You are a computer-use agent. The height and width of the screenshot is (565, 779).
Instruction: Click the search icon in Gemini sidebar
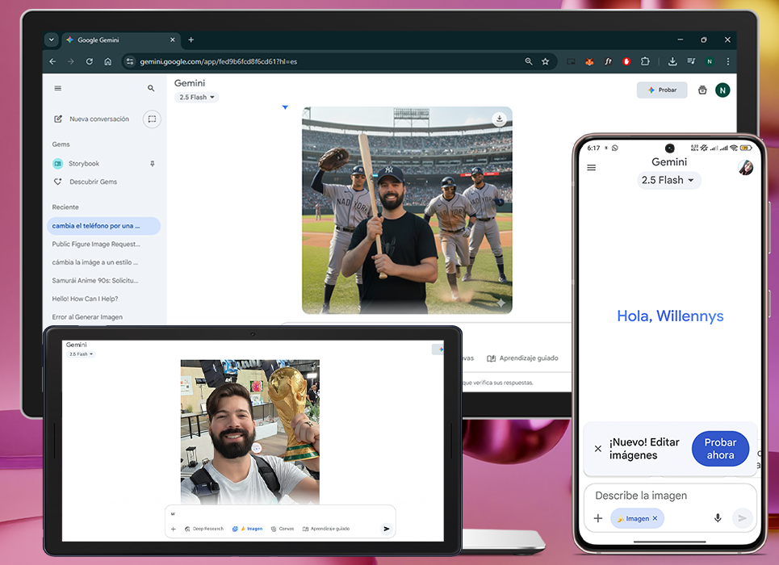[151, 89]
